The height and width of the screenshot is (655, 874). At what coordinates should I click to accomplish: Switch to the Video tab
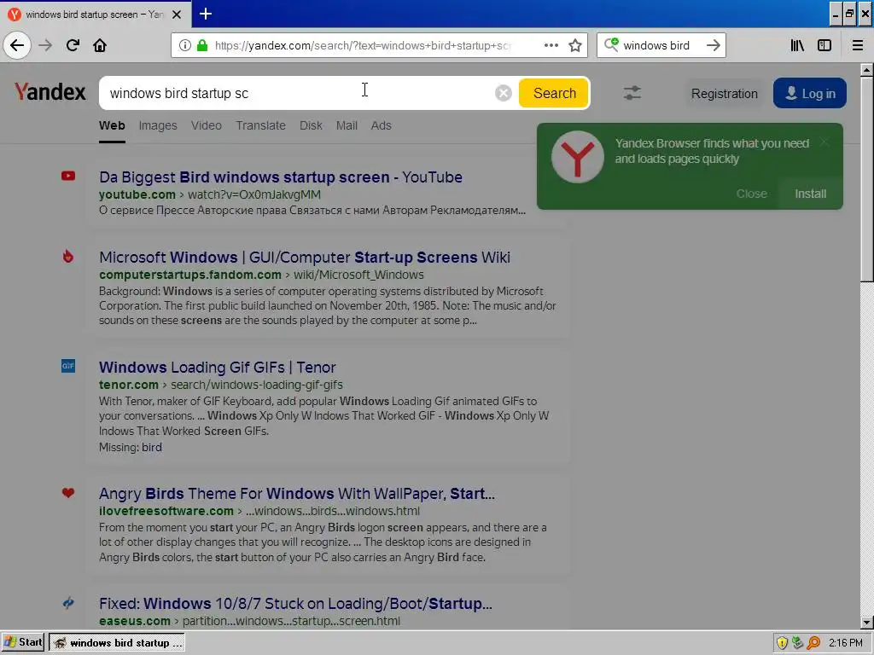click(207, 125)
